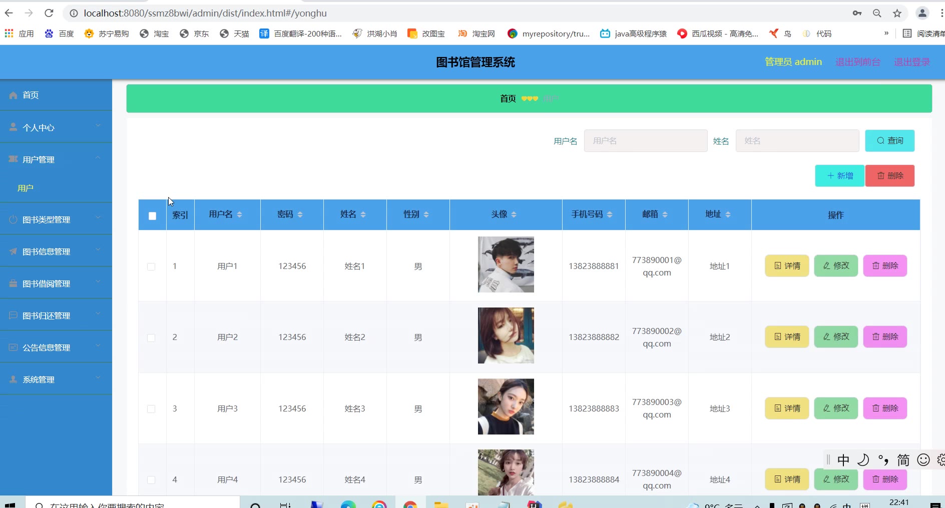
Task: Open the java高级程序猿 bookmark
Action: pyautogui.click(x=633, y=33)
